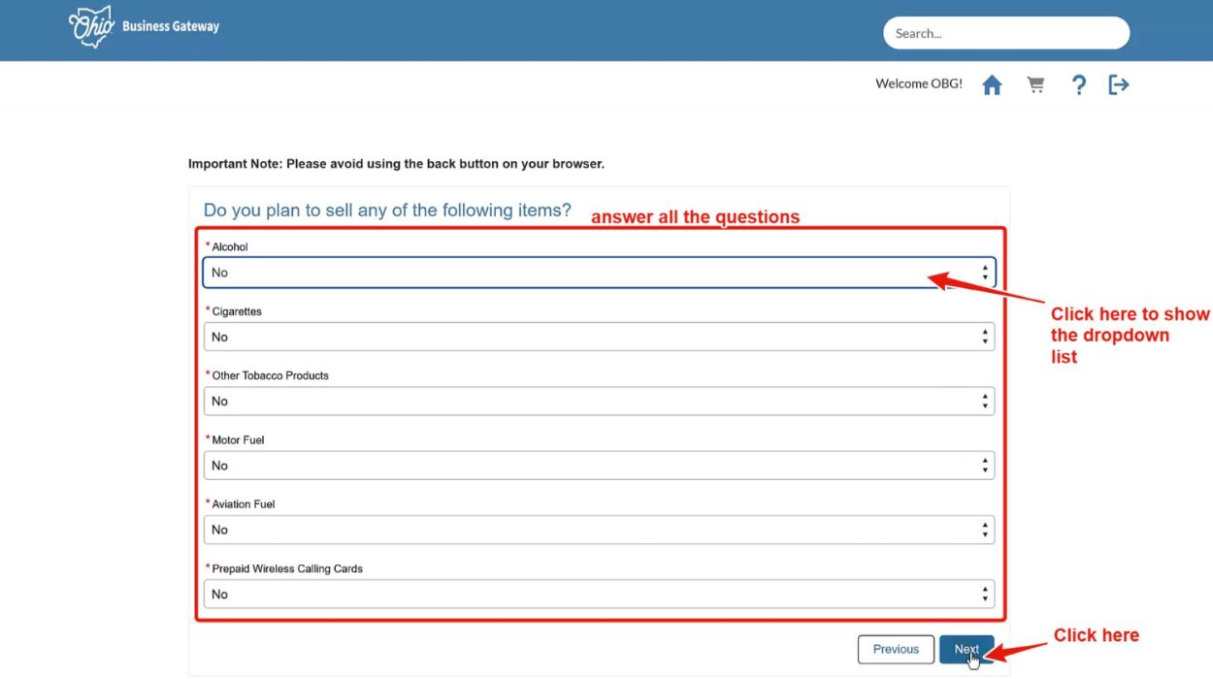Click the Previous button

click(895, 650)
